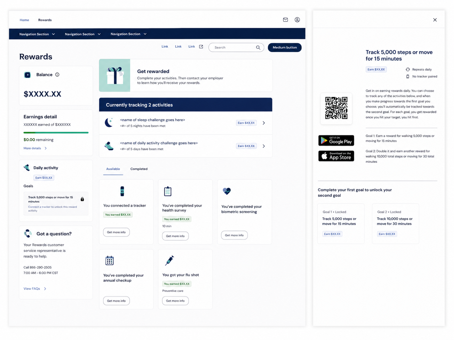Click the "Currently tracking 2 activities" header
This screenshot has width=454, height=340.
186,105
